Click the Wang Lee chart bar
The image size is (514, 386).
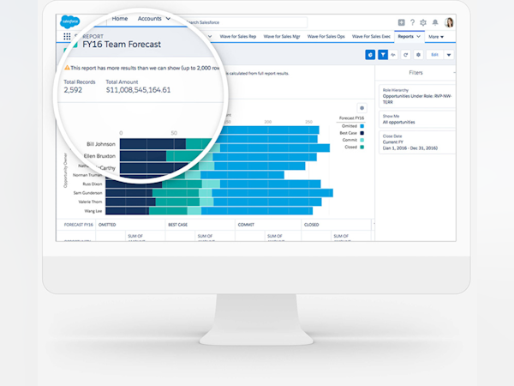[209, 211]
